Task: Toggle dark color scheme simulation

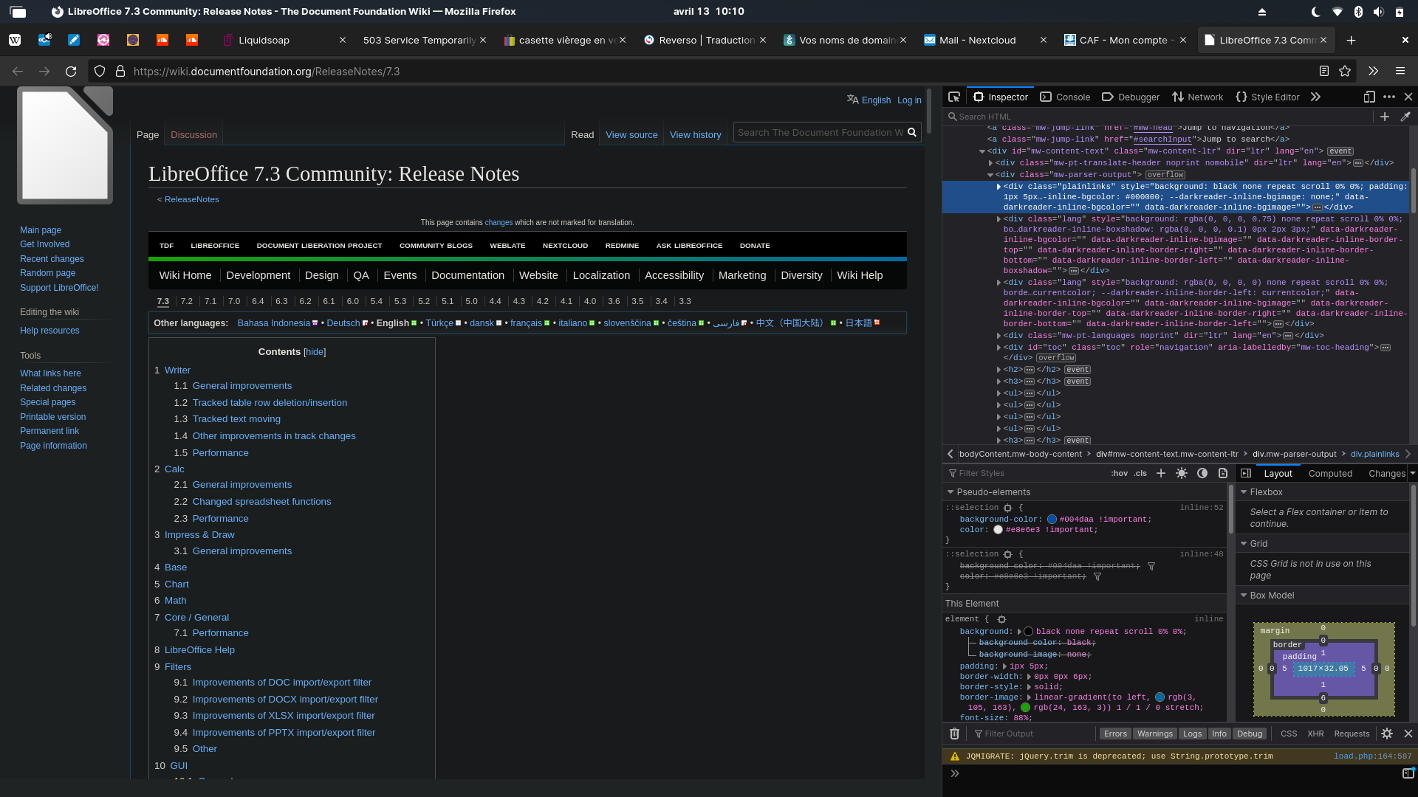Action: 1202,473
